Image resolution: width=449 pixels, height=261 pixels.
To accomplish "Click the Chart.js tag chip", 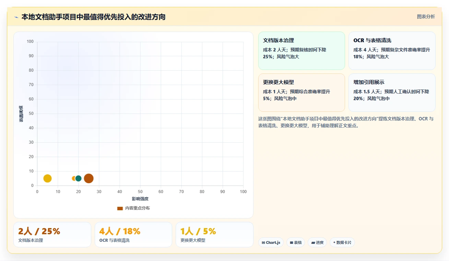I will coord(271,242).
